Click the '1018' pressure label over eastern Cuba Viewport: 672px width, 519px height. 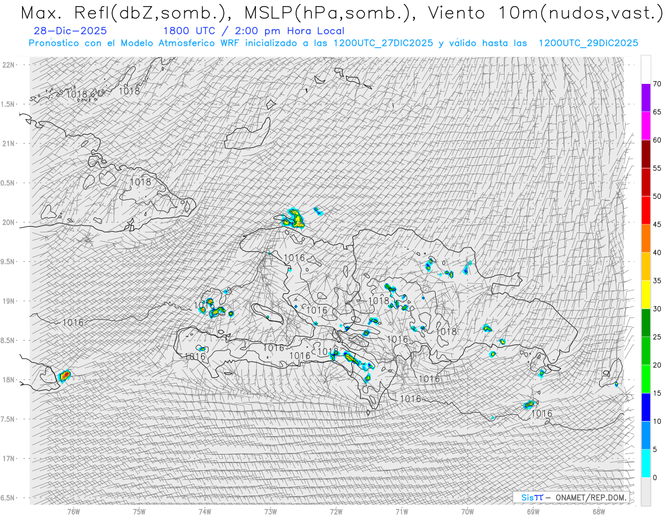(140, 182)
